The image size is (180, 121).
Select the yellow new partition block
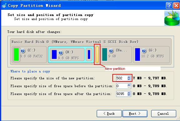[x=97, y=55]
